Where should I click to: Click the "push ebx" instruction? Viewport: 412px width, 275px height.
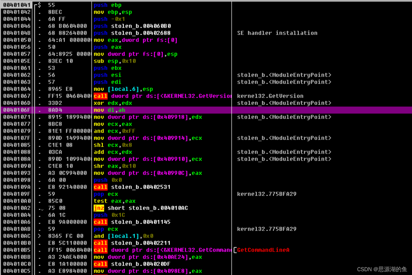108,68
